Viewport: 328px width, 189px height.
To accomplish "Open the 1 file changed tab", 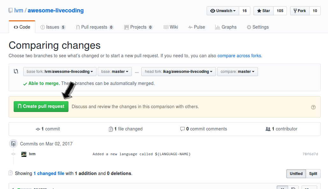I will 125,129.
